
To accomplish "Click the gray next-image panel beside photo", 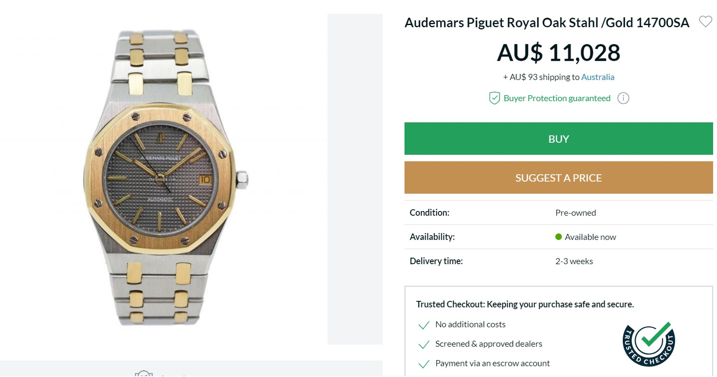I will [355, 179].
